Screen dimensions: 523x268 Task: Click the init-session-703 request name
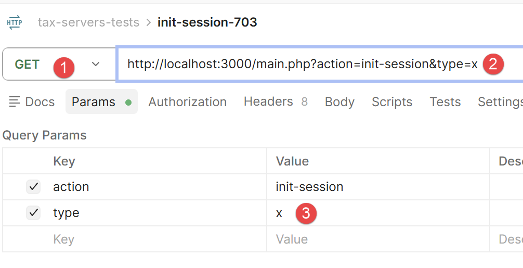click(x=207, y=22)
